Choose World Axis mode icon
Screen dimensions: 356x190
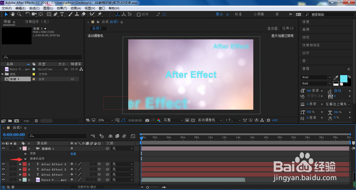click(x=124, y=14)
